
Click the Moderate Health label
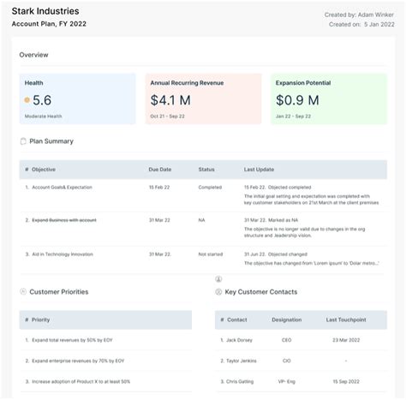point(43,116)
